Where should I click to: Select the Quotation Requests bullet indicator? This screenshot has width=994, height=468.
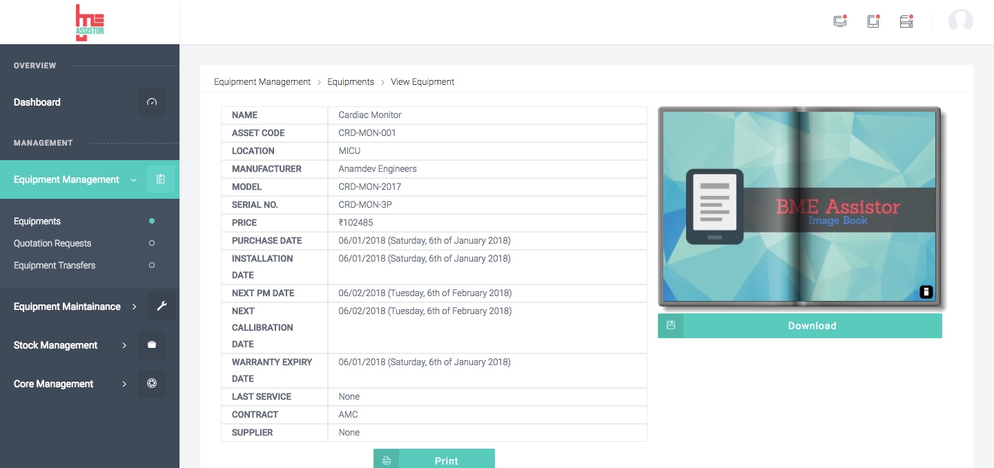(x=152, y=243)
